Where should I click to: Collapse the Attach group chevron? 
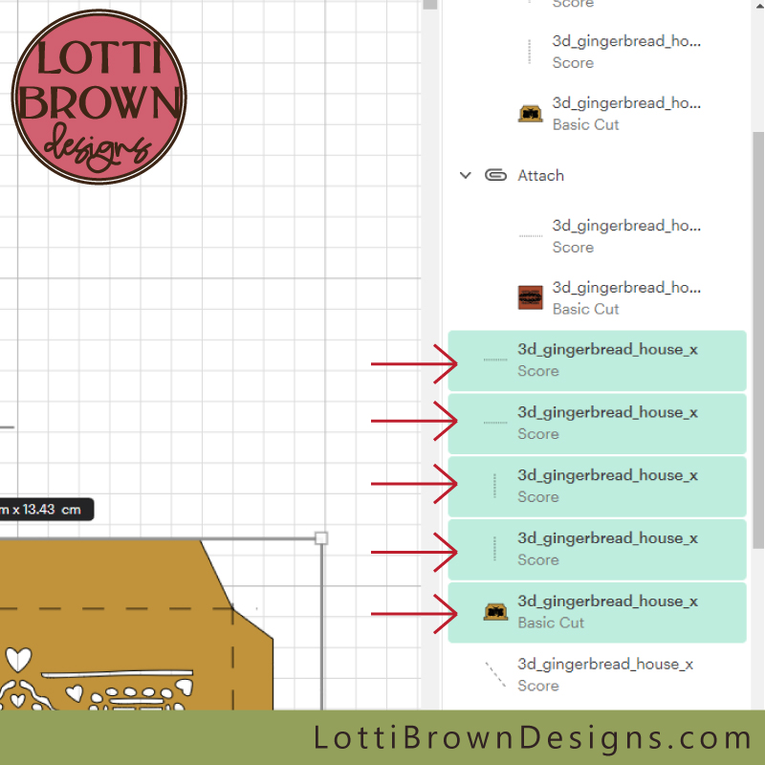point(465,175)
